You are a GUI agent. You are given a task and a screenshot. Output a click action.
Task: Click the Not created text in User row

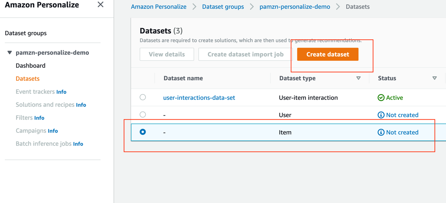point(402,115)
